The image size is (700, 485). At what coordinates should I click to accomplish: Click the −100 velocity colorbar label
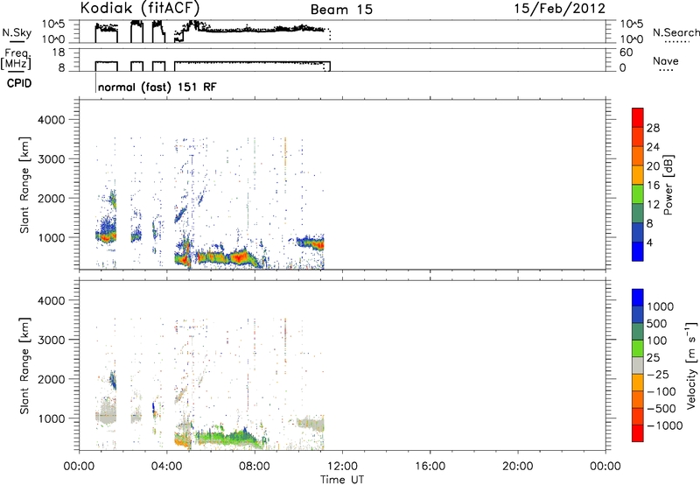[661, 391]
